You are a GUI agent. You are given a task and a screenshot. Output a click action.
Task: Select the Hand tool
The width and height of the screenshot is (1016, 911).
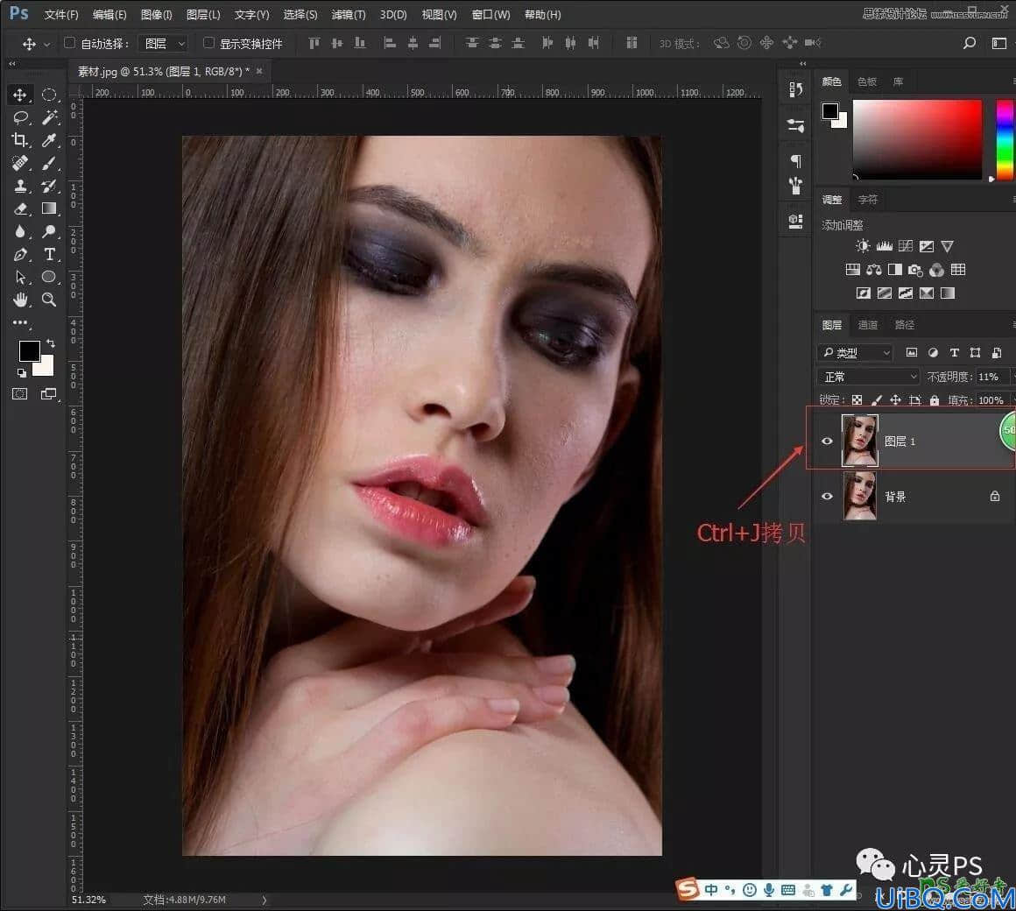(x=19, y=300)
